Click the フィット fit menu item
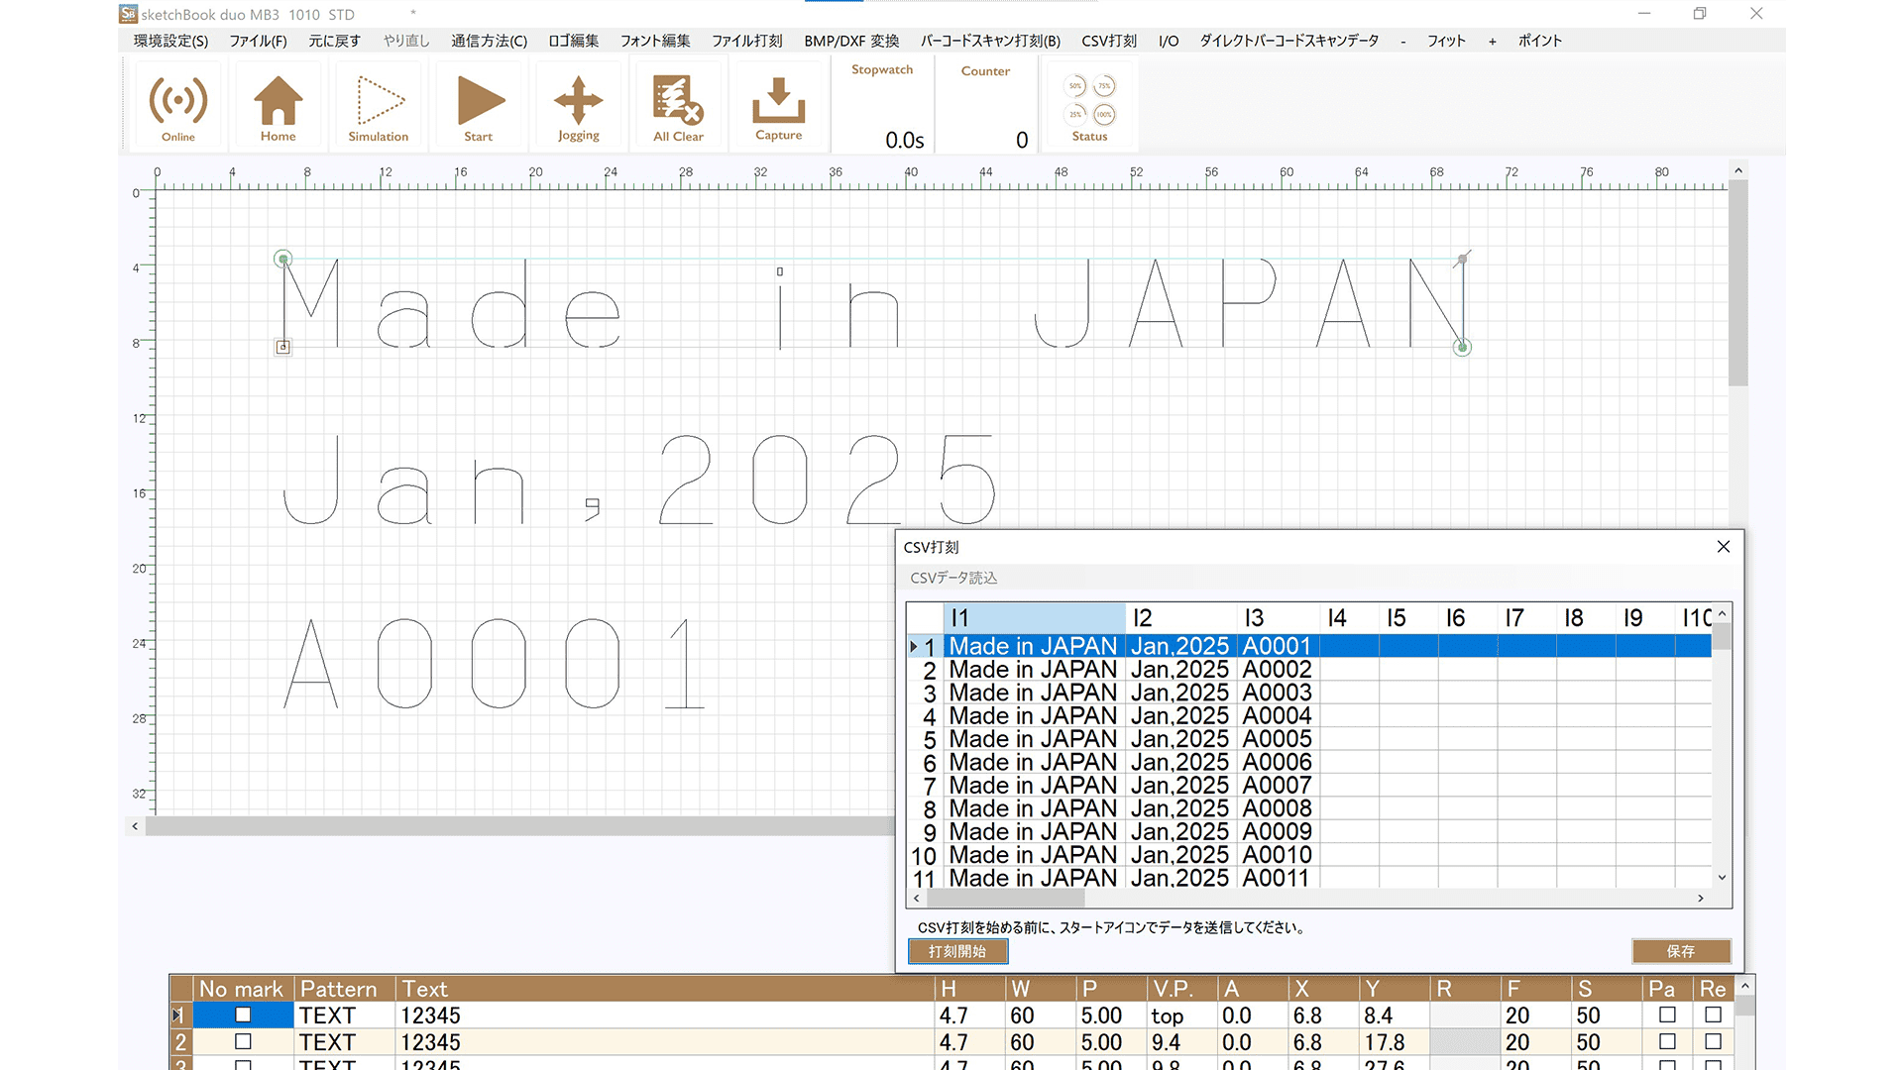The height and width of the screenshot is (1070, 1903). tap(1446, 41)
